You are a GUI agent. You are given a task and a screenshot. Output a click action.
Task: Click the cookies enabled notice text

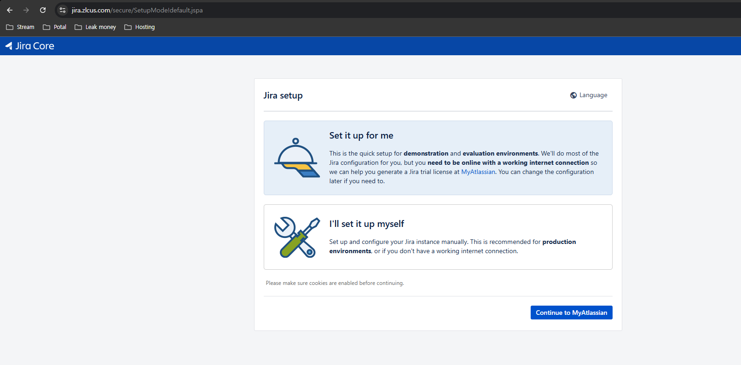pyautogui.click(x=335, y=283)
